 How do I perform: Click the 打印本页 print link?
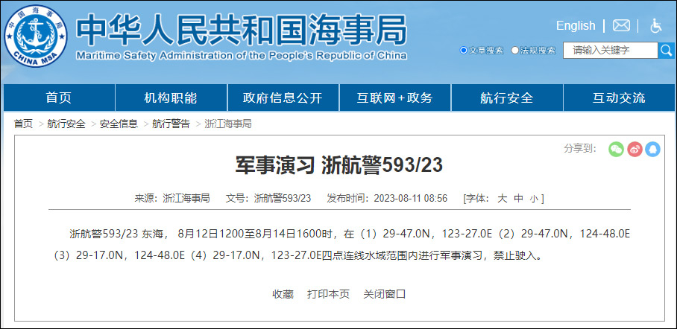328,294
